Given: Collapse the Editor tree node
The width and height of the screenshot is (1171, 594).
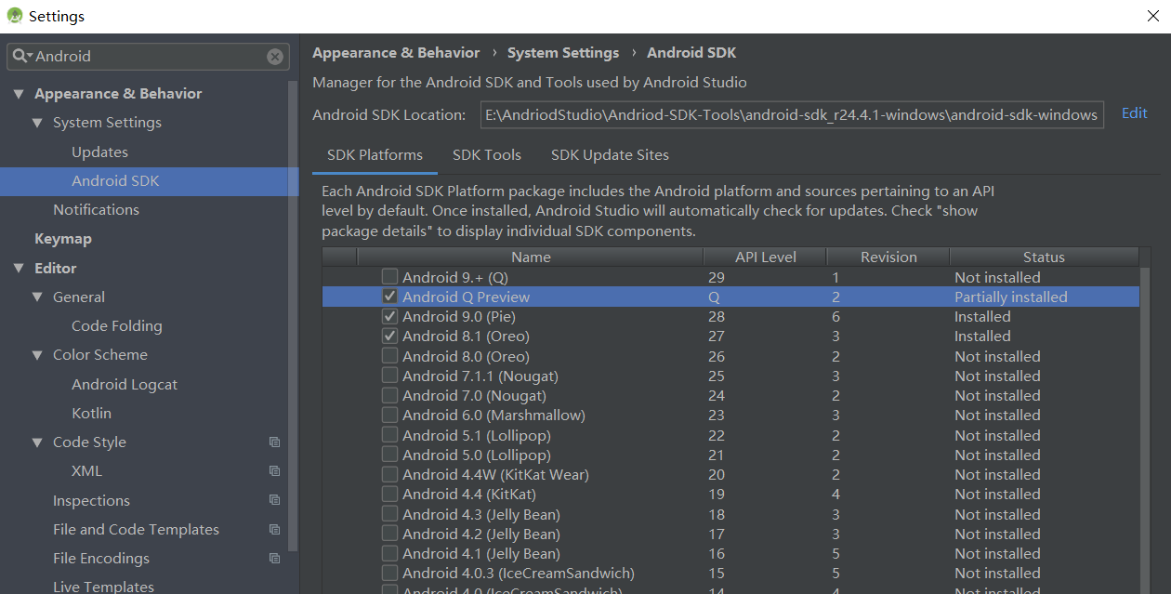Looking at the screenshot, I should tap(19, 269).
